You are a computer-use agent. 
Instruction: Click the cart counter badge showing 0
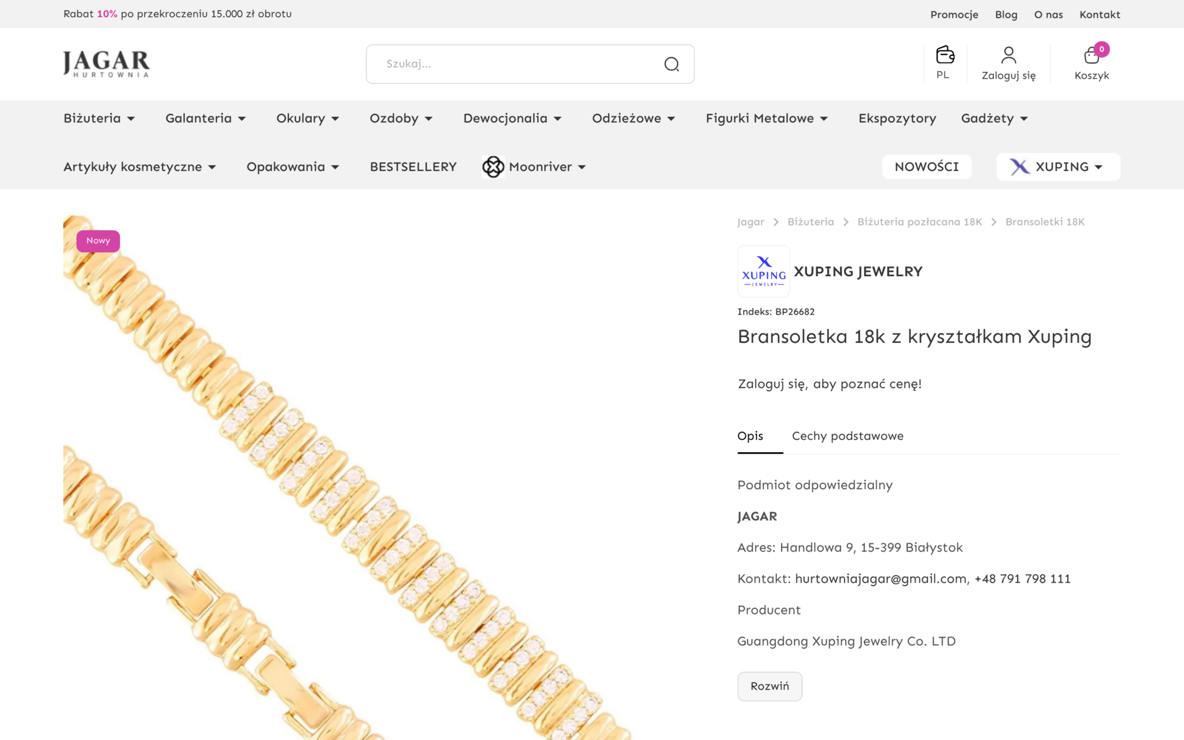pyautogui.click(x=1101, y=49)
